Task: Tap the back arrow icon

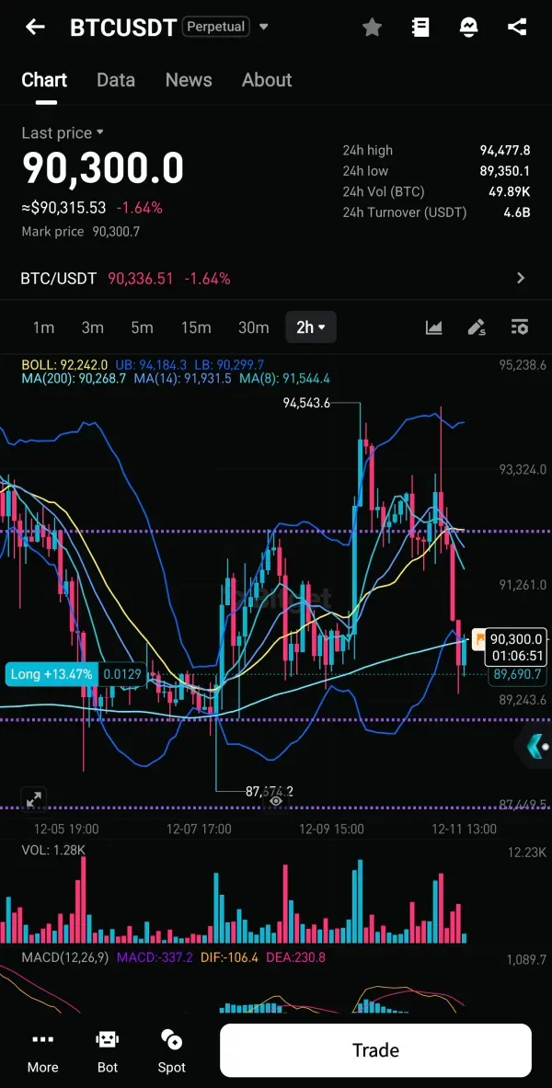Action: pyautogui.click(x=35, y=27)
